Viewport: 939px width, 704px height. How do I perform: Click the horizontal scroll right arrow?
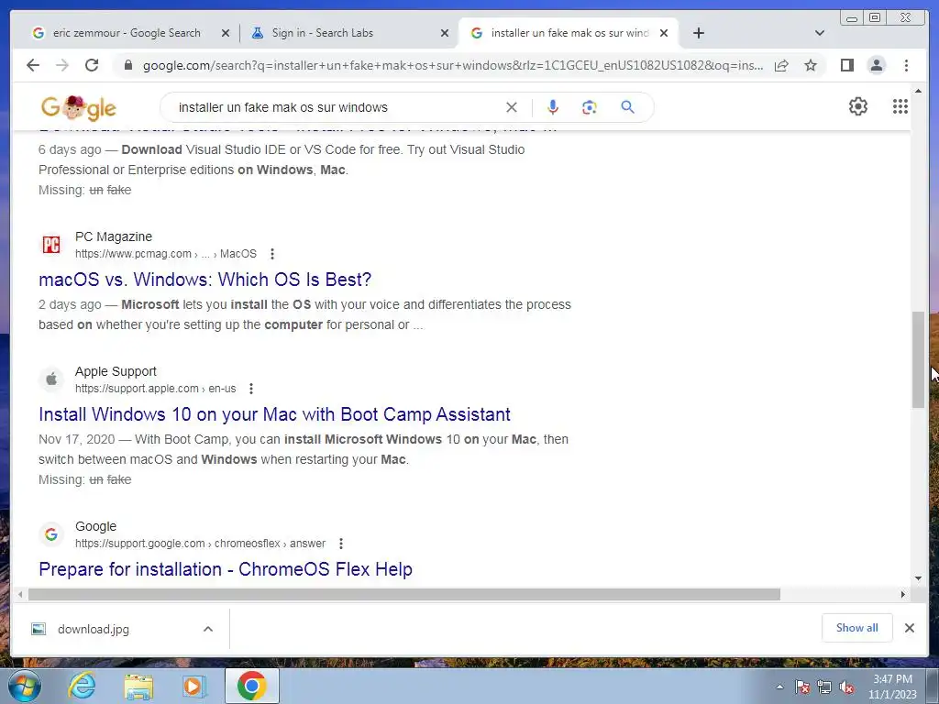[x=903, y=594]
